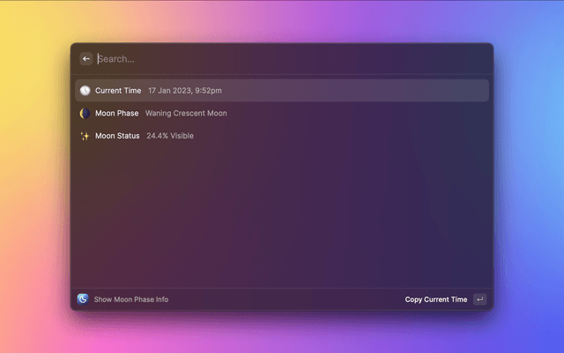Click the 24.4% Visible text
The image size is (564, 353).
(x=170, y=136)
